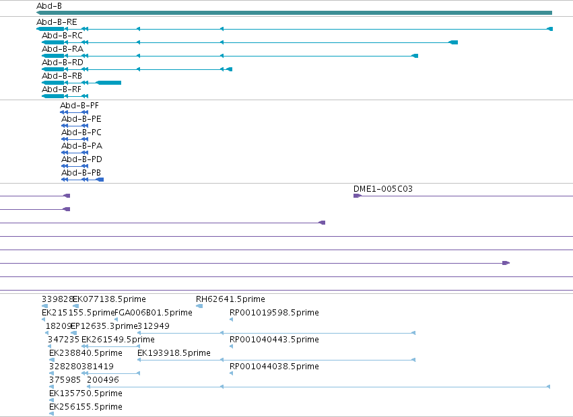Image resolution: width=573 pixels, height=417 pixels.
Task: Select the EK077138.5prime EST label
Action: [109, 299]
